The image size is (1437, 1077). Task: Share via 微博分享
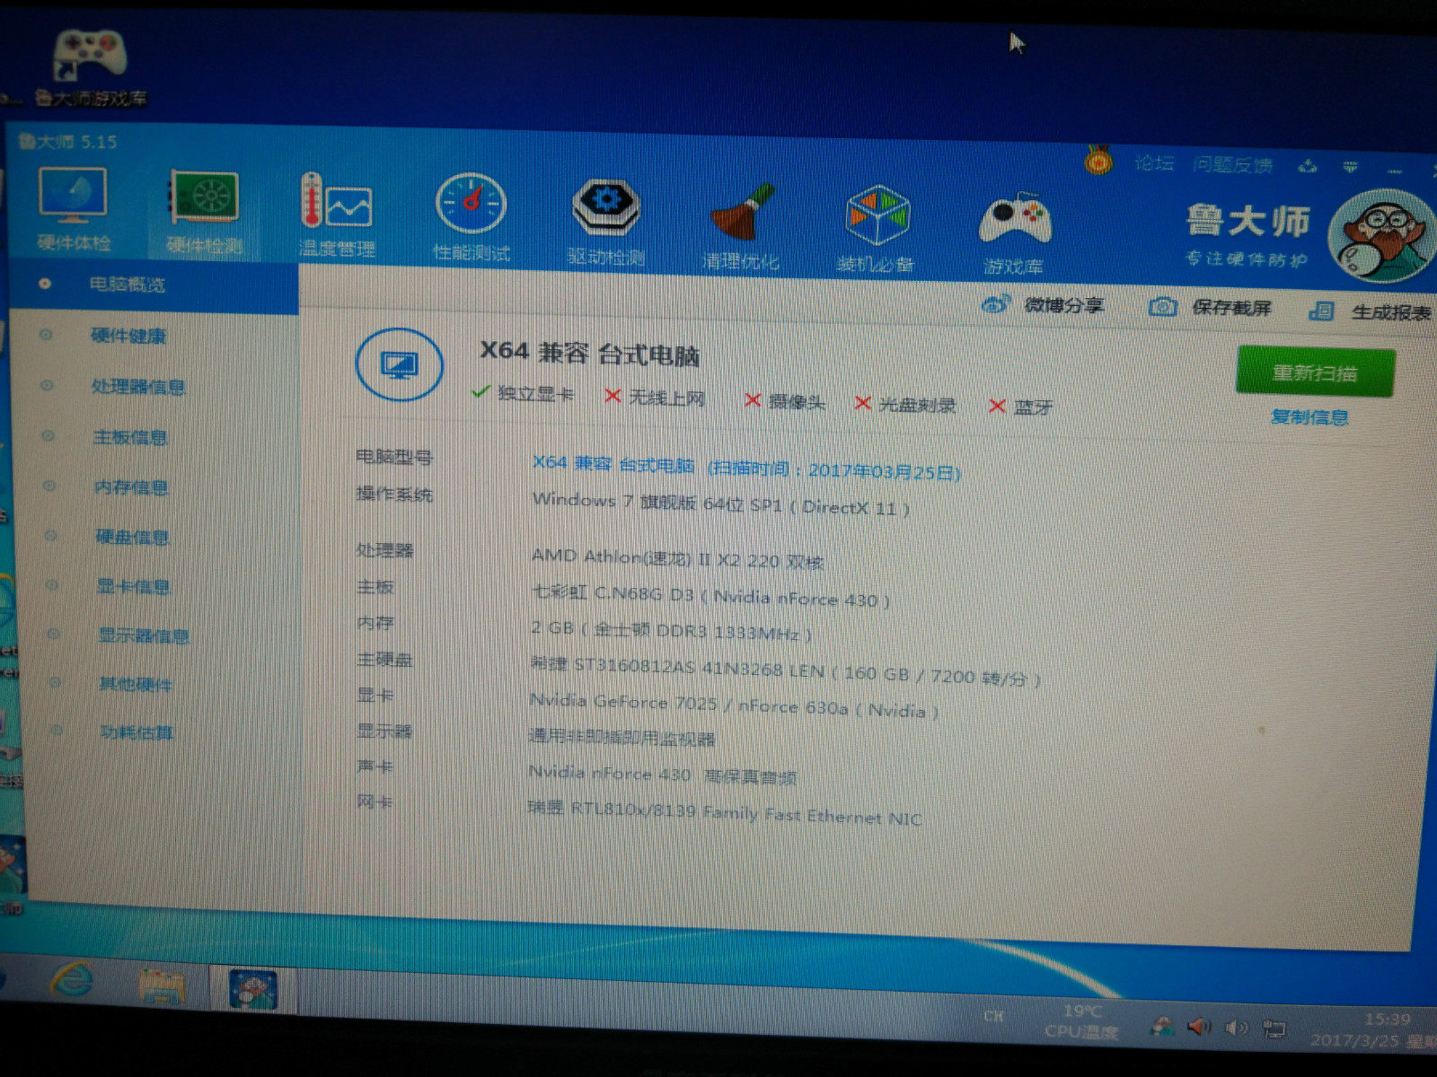1043,305
